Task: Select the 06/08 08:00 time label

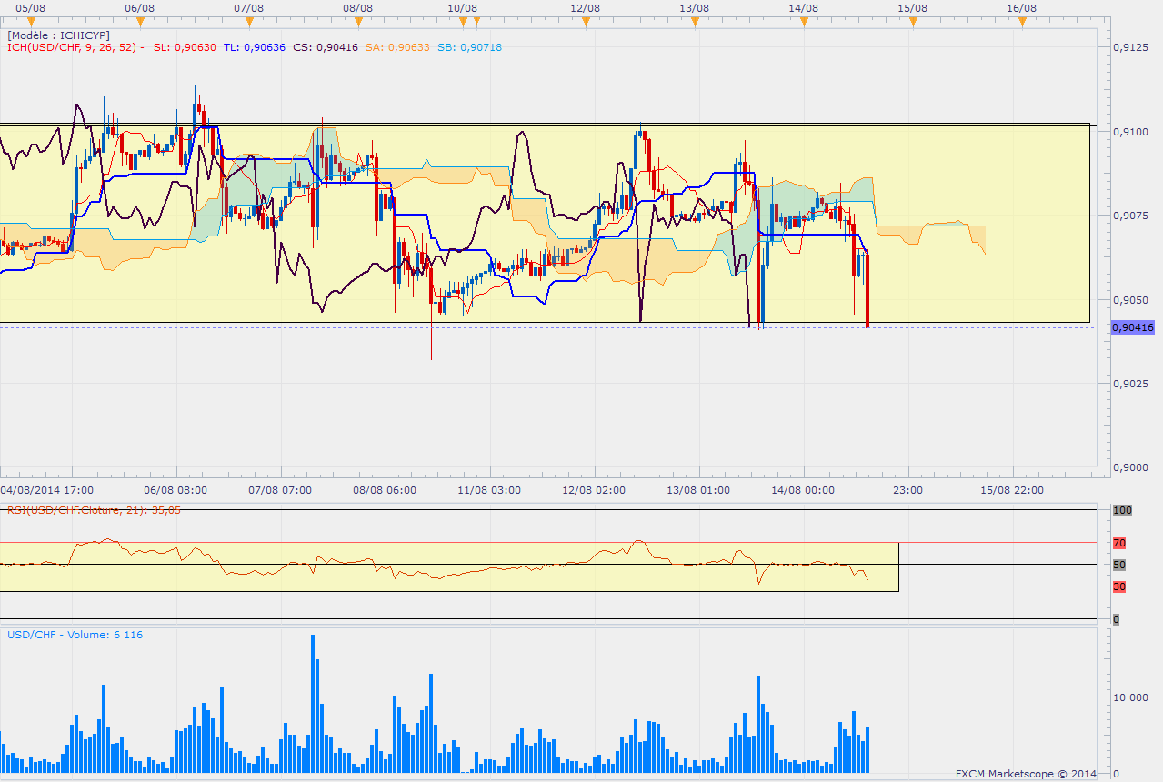Action: [175, 489]
